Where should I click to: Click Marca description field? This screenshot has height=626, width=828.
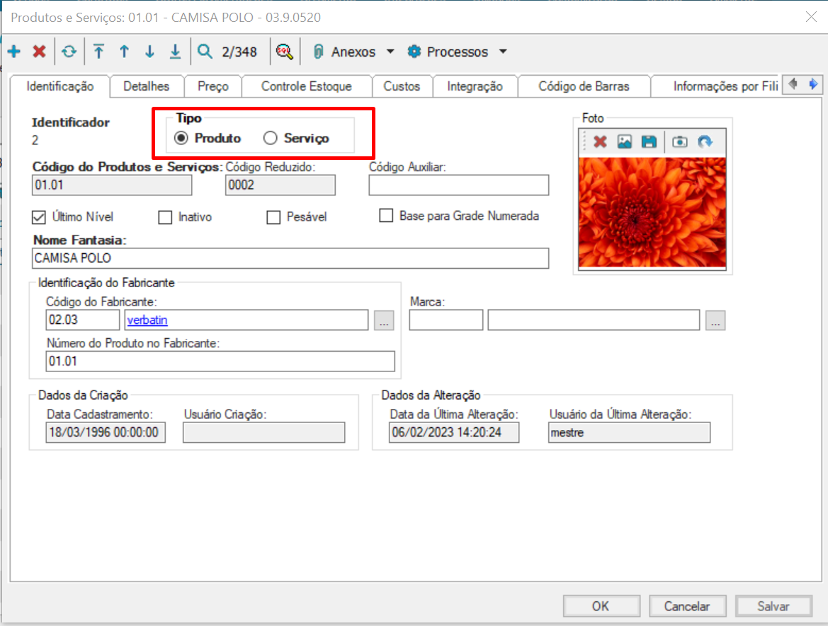[x=594, y=320]
